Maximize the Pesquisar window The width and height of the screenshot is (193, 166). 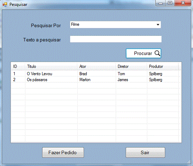170,3
